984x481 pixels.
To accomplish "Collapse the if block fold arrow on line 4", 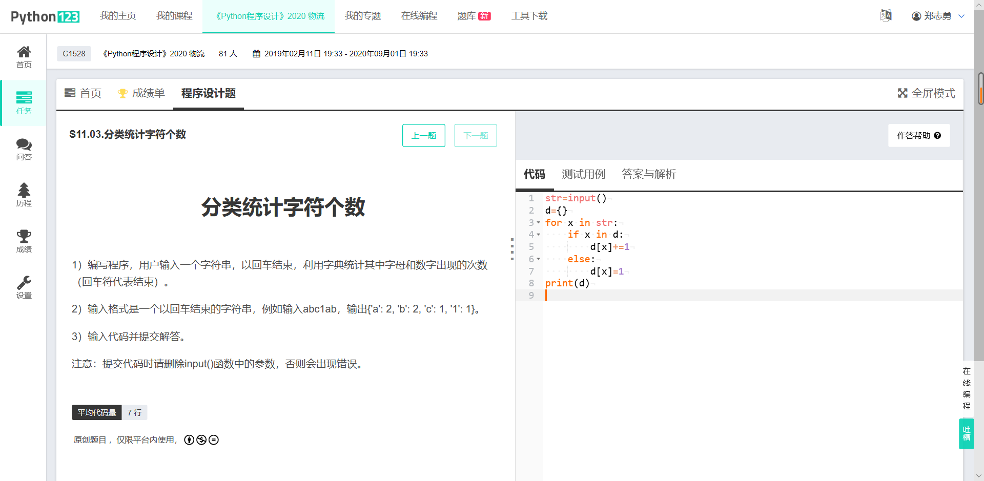I will 538,235.
